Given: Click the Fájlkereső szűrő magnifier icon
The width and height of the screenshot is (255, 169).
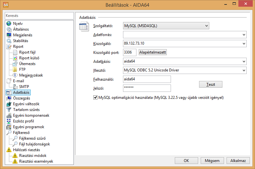Looking at the screenshot, I should (x=15, y=138).
